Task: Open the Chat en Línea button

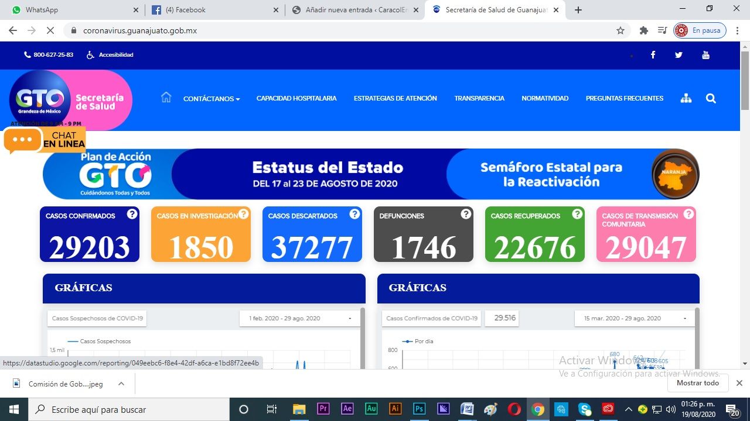Action: [x=45, y=140]
